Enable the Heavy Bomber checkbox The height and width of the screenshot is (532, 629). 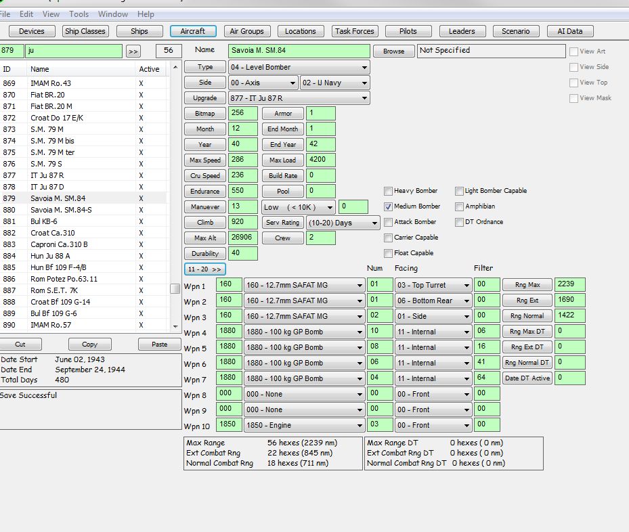(x=388, y=191)
